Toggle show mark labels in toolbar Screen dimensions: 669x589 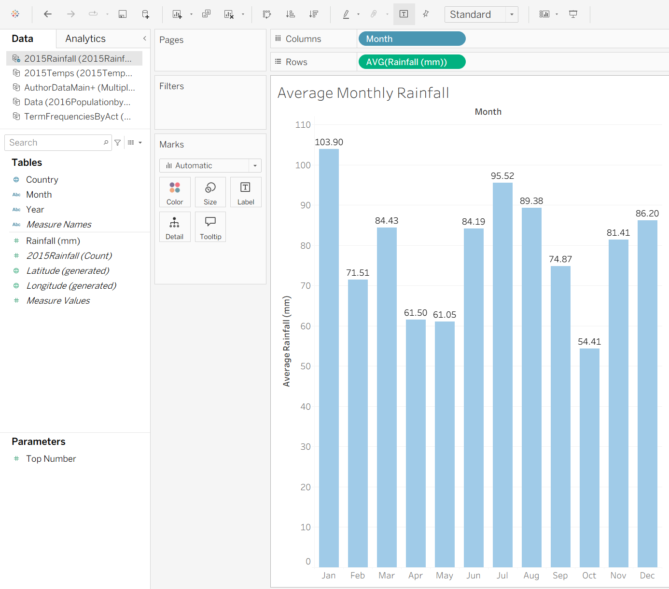point(404,14)
